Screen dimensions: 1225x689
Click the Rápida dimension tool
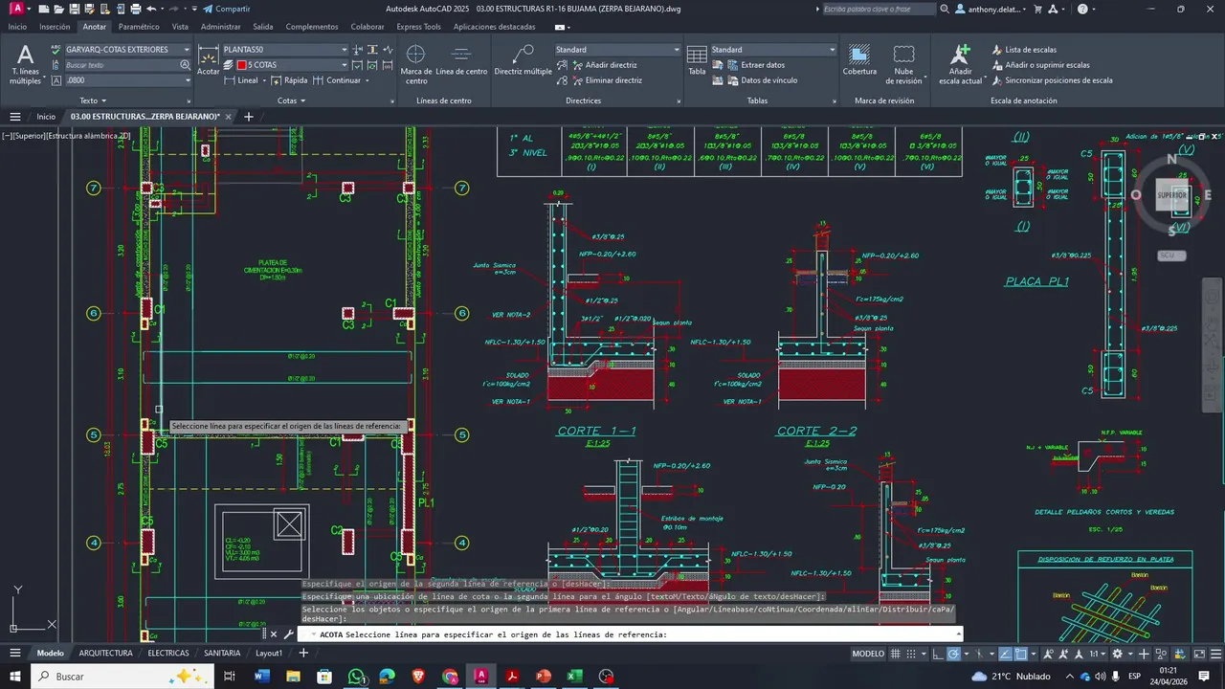290,80
